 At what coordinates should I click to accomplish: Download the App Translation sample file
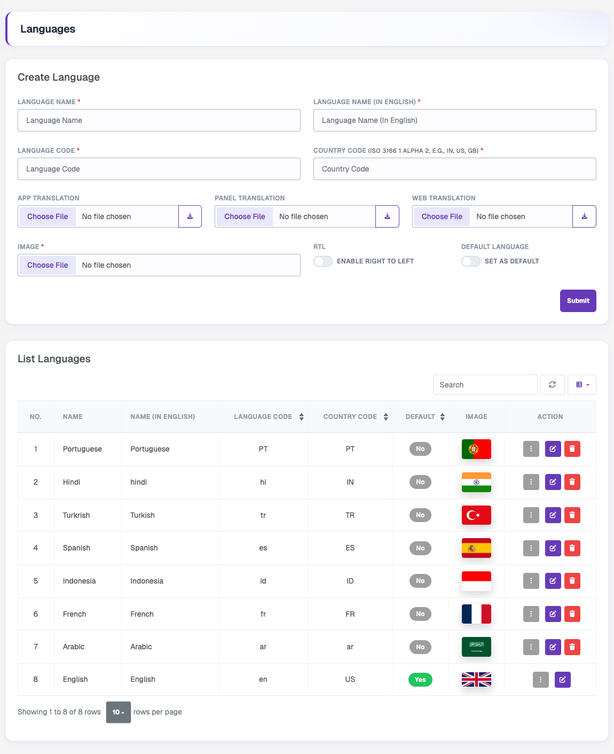tap(190, 216)
